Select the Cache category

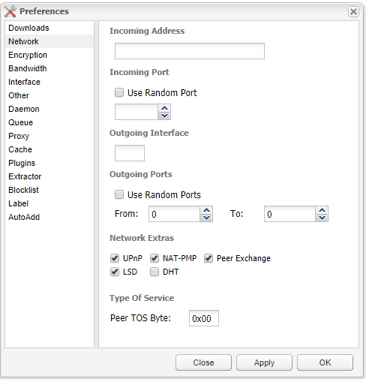click(x=49, y=149)
